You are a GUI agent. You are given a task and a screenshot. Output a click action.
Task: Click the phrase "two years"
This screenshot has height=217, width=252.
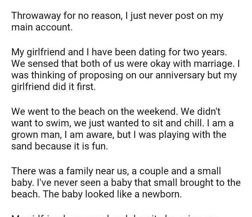tap(205, 52)
